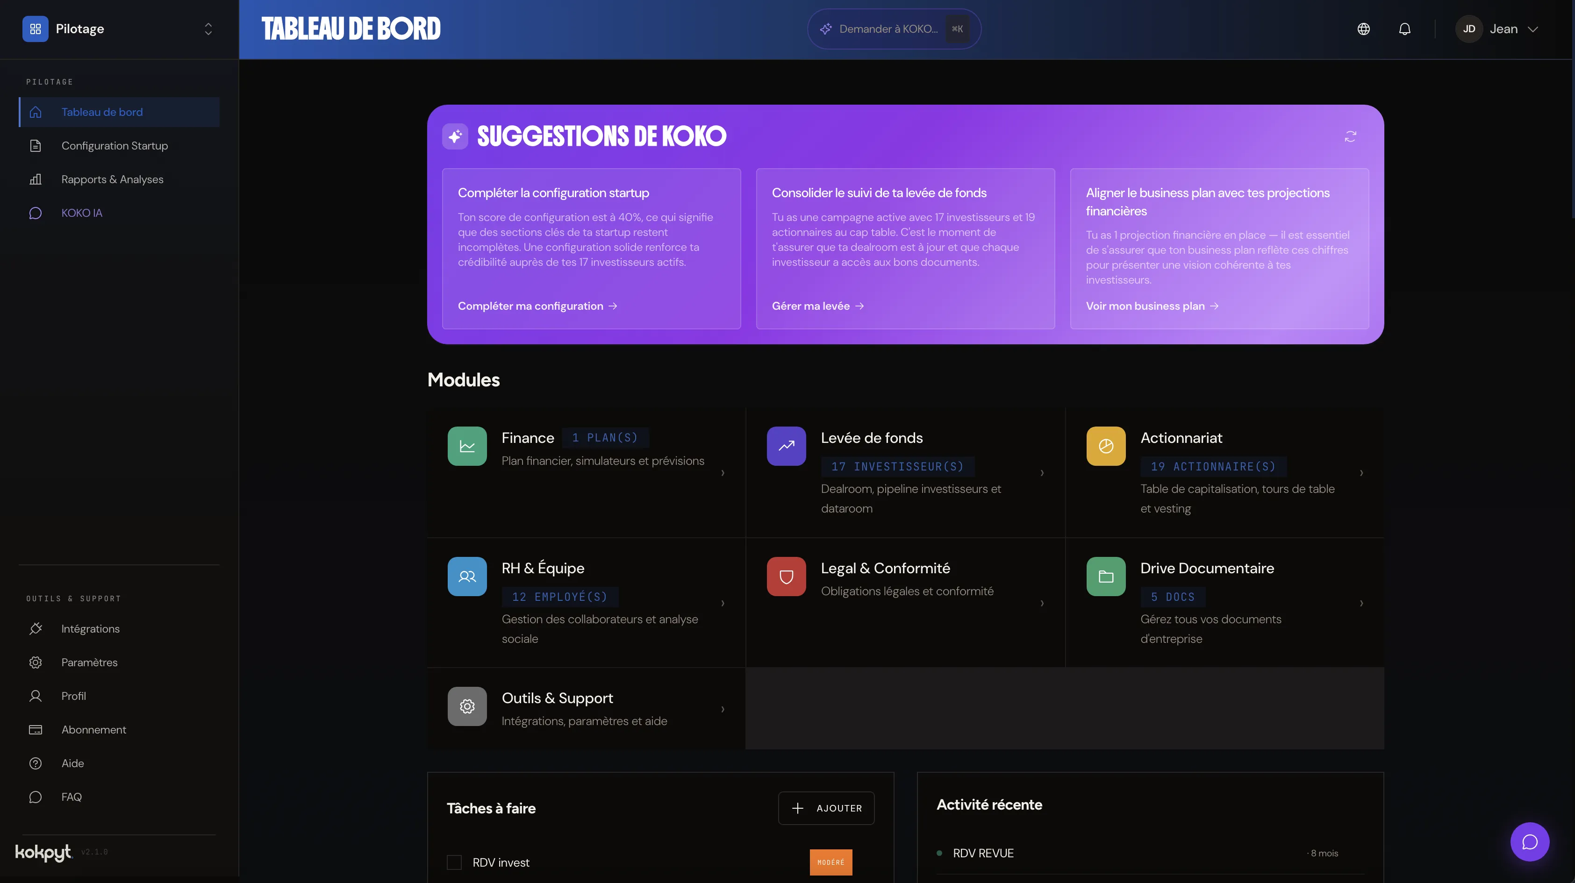Click the 19 ACTIONNAIRE(S) badge
The height and width of the screenshot is (883, 1575).
1213,467
